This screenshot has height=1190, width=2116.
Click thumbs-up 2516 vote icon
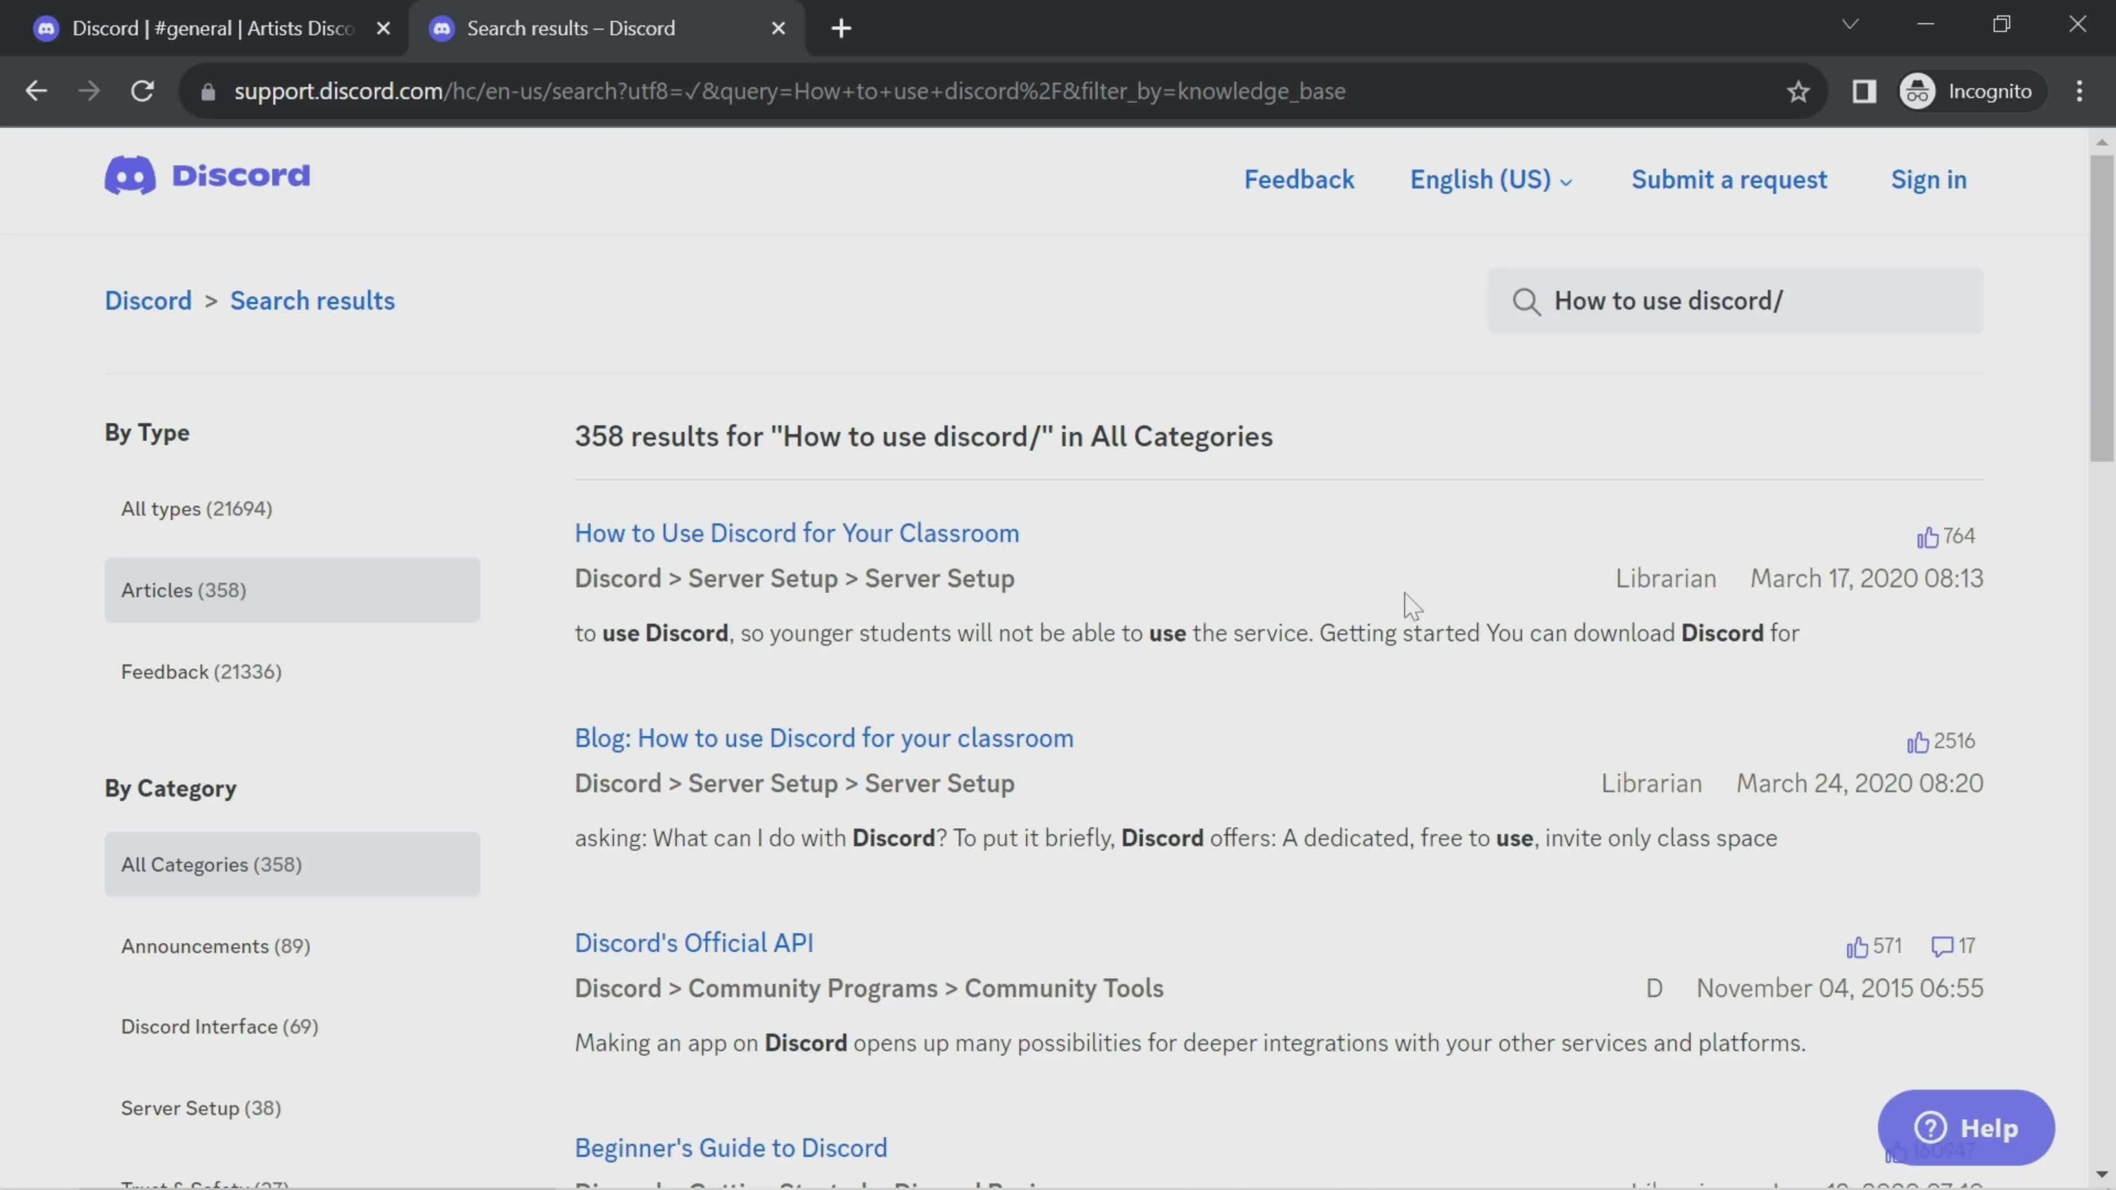(1917, 743)
